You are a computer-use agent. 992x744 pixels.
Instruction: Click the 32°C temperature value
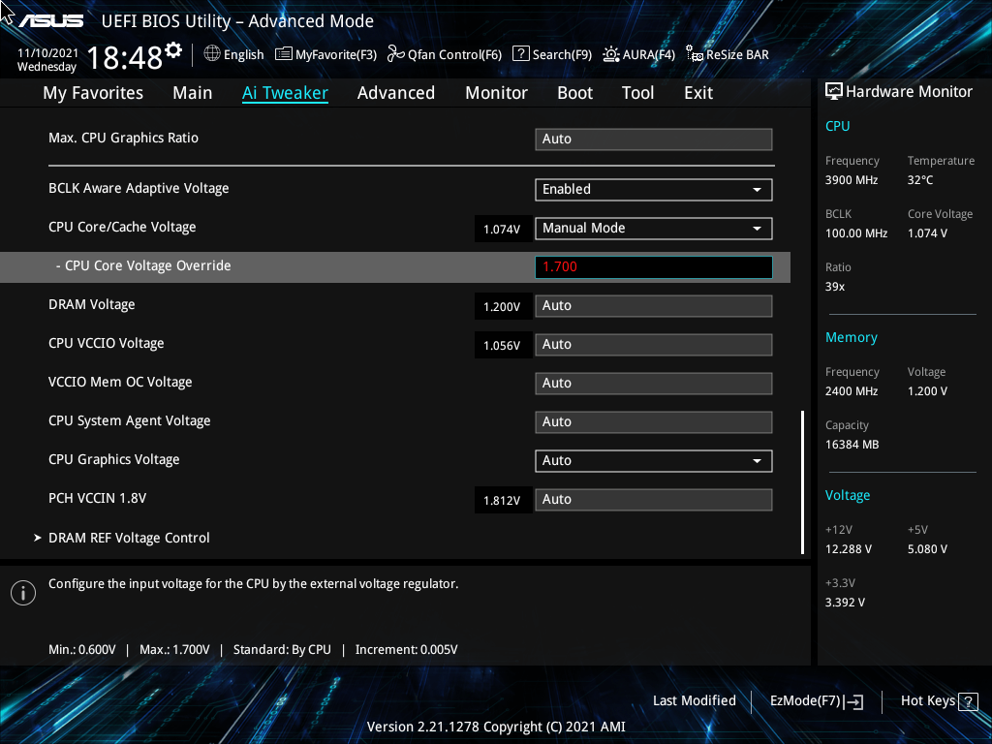pyautogui.click(x=920, y=180)
